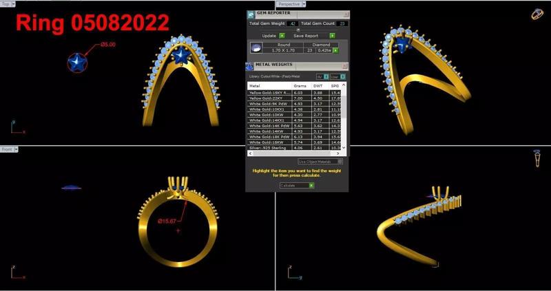This screenshot has width=551, height=291.
Task: Open the Front viewport dropdown arrow
Action: tap(16, 149)
